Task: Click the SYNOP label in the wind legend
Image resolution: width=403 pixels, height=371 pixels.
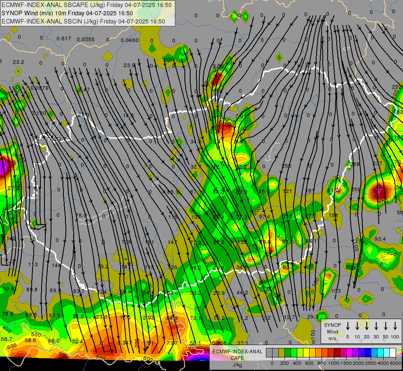Action: [332, 325]
